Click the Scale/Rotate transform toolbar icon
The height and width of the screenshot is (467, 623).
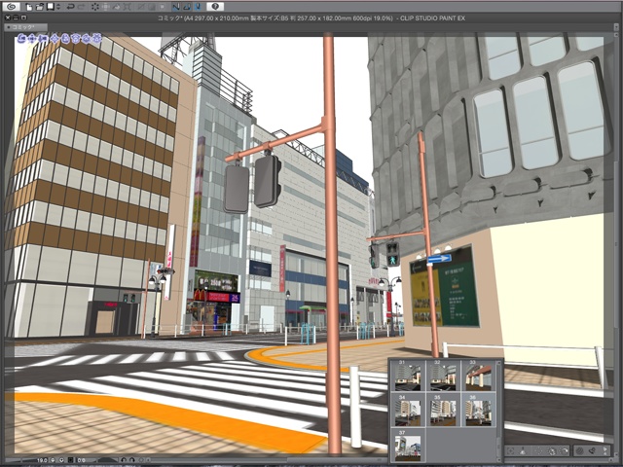(127, 7)
